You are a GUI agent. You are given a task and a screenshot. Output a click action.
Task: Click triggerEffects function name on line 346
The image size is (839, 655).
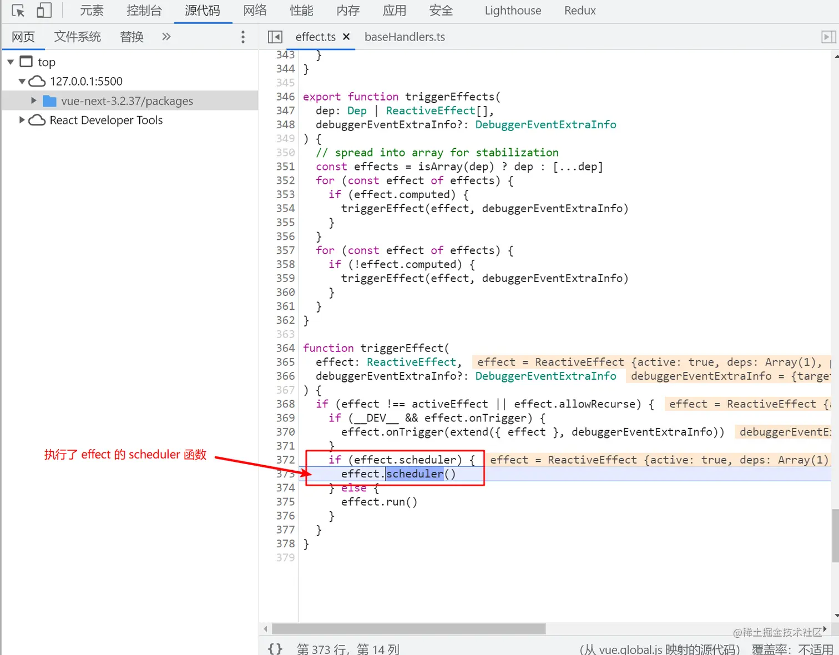[449, 97]
